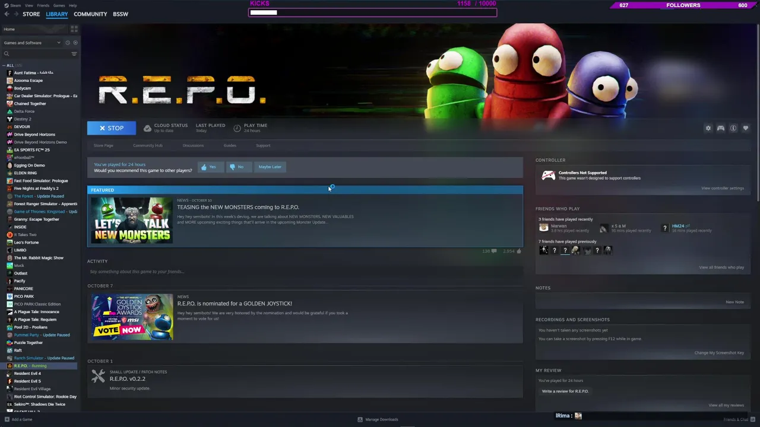Go back with the navigation back arrow
Image resolution: width=760 pixels, height=427 pixels.
click(x=6, y=14)
